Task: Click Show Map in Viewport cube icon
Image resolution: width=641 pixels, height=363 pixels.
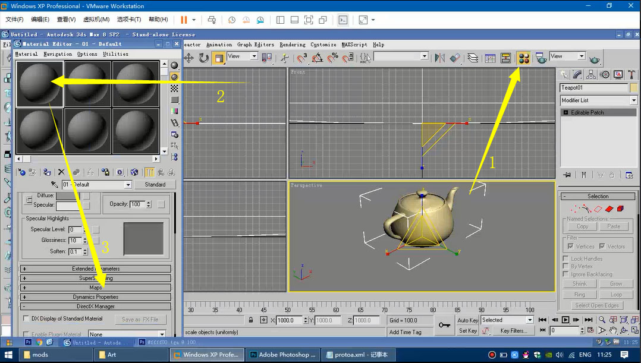Action: (134, 172)
